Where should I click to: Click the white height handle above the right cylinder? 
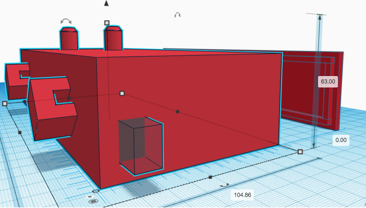point(107,23)
